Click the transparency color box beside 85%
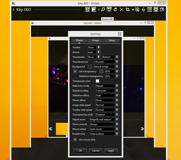181x160 pixels. pyautogui.click(x=101, y=71)
